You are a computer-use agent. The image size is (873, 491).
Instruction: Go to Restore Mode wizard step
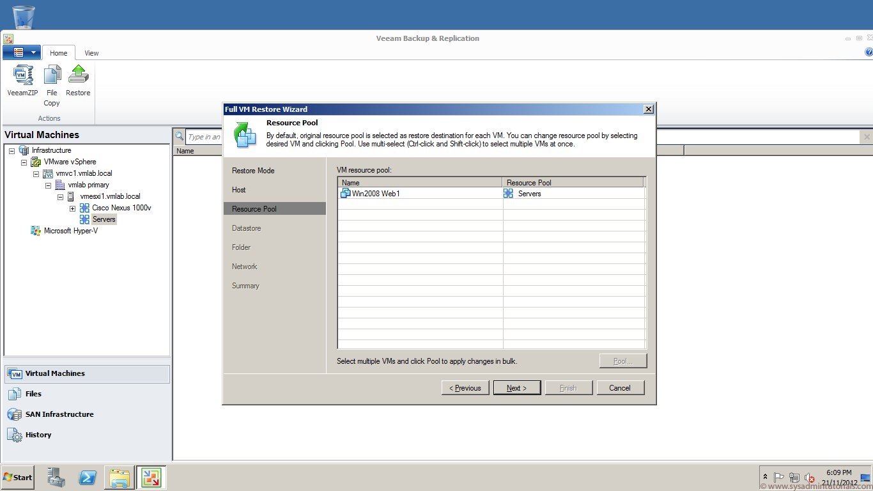pos(253,171)
